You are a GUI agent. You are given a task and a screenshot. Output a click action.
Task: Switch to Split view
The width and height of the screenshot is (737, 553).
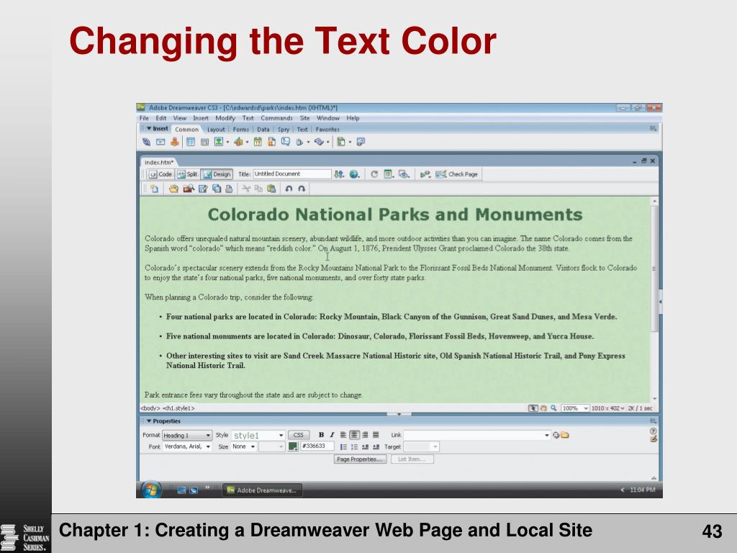[x=188, y=174]
